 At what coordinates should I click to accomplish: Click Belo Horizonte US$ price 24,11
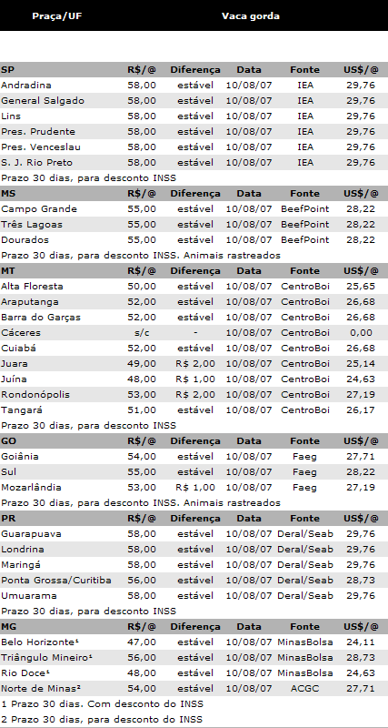(361, 642)
